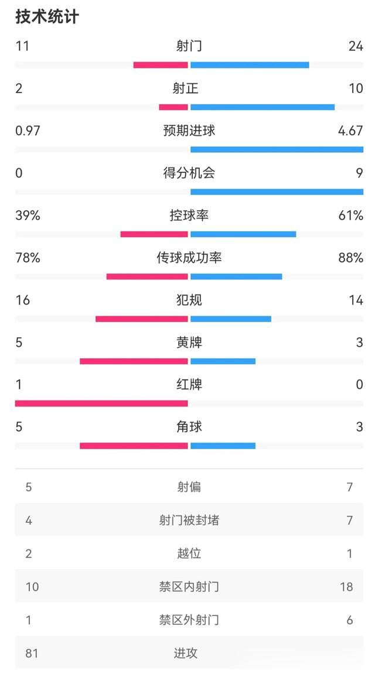Click the blue 得分机会 bar
Image resolution: width=375 pixels, height=674 pixels.
[x=277, y=191]
